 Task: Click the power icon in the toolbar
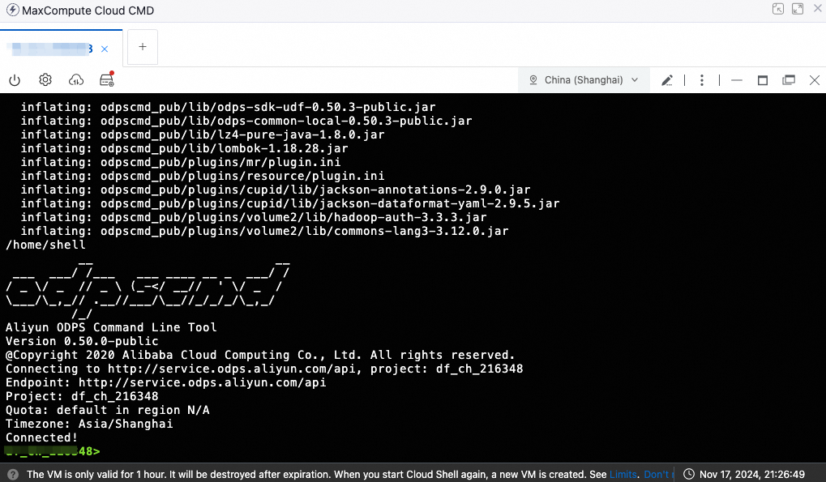pos(15,80)
